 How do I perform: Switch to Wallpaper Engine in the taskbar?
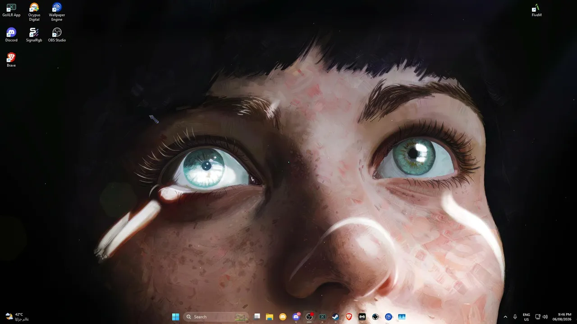[x=388, y=317]
